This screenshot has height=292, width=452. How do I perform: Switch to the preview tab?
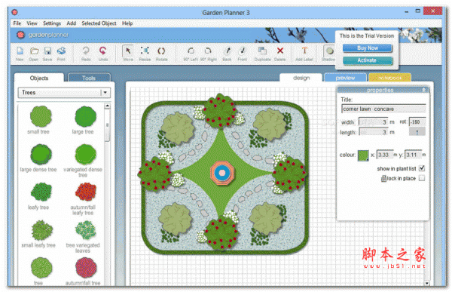pos(345,78)
